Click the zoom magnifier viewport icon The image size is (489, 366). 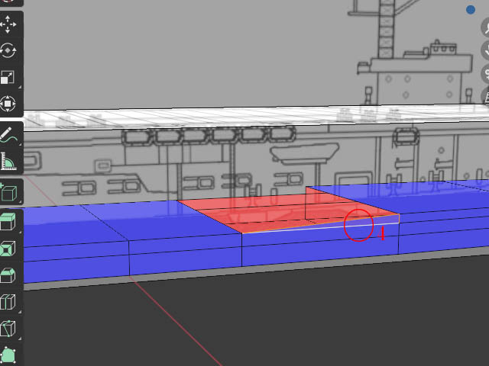coord(486,27)
